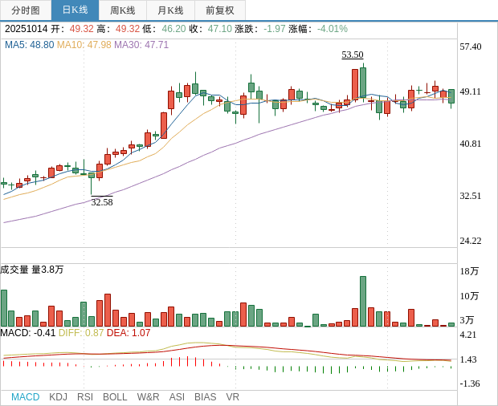498x406 pixels.
Task: Switch to the 分时图 tab
Action: coord(26,10)
